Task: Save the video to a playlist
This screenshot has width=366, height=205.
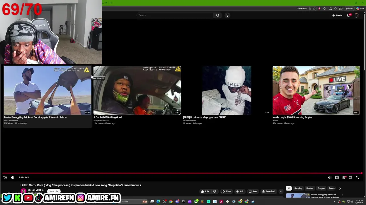Action: click(252, 191)
